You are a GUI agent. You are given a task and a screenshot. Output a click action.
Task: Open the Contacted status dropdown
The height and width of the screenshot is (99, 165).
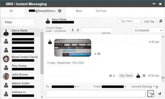tap(148, 30)
